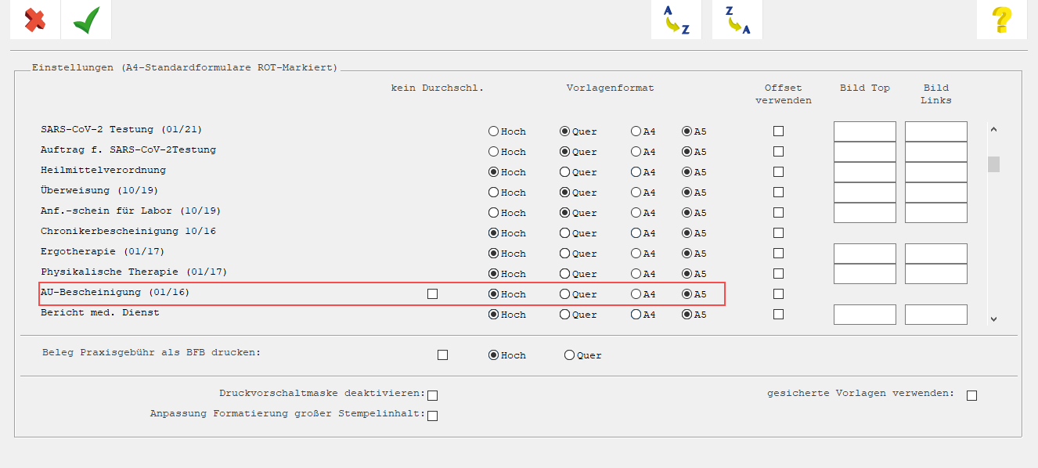Click the forms list scroll up arrow
This screenshot has width=1038, height=468.
[x=993, y=129]
